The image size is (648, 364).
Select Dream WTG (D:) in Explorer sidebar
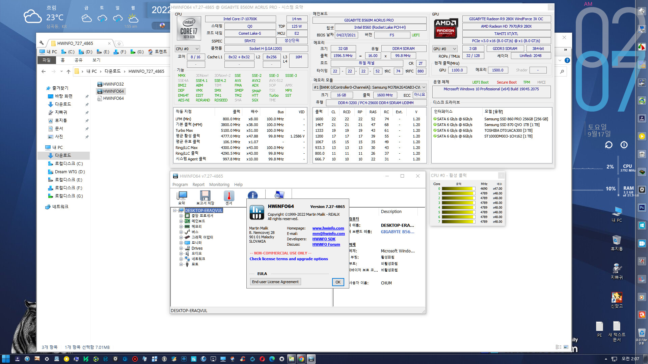click(x=66, y=172)
